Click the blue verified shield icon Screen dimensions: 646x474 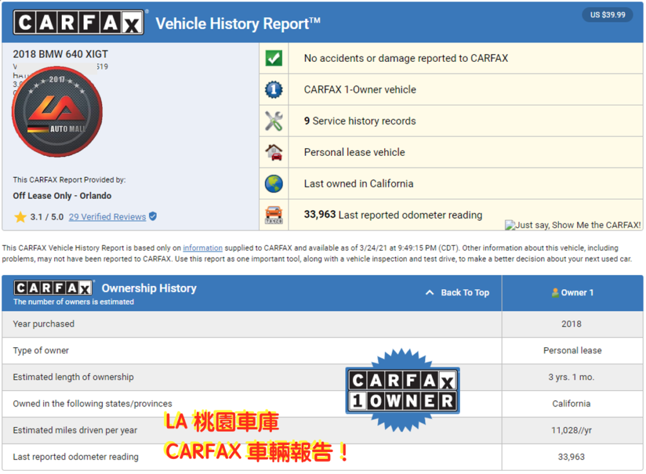153,216
